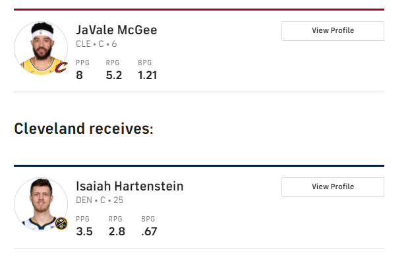This screenshot has width=410, height=263.
Task: Click Hartenstein's RPG value 2.8
Action: click(x=117, y=231)
